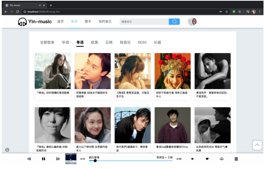Click the 搜索音乐 search input field
The height and width of the screenshot is (170, 268).
pyautogui.click(x=144, y=22)
